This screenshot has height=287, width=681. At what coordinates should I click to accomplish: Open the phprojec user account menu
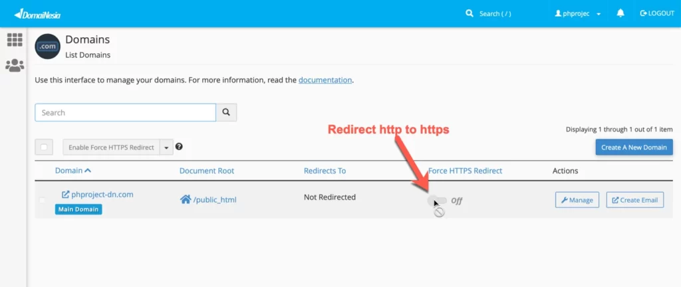578,13
